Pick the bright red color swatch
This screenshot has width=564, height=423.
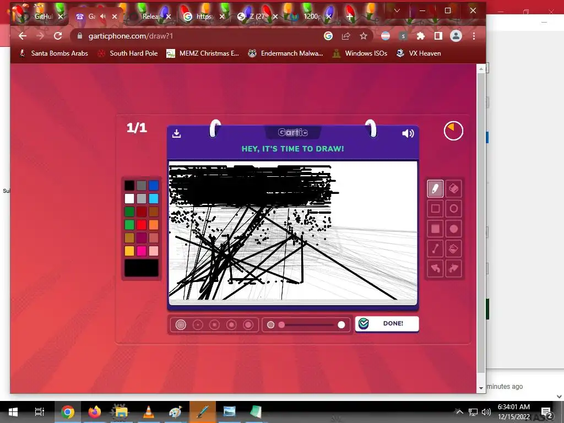coord(142,225)
